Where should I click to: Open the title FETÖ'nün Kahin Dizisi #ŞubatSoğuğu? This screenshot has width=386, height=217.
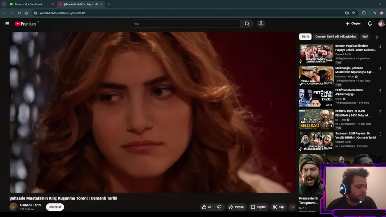tap(349, 92)
